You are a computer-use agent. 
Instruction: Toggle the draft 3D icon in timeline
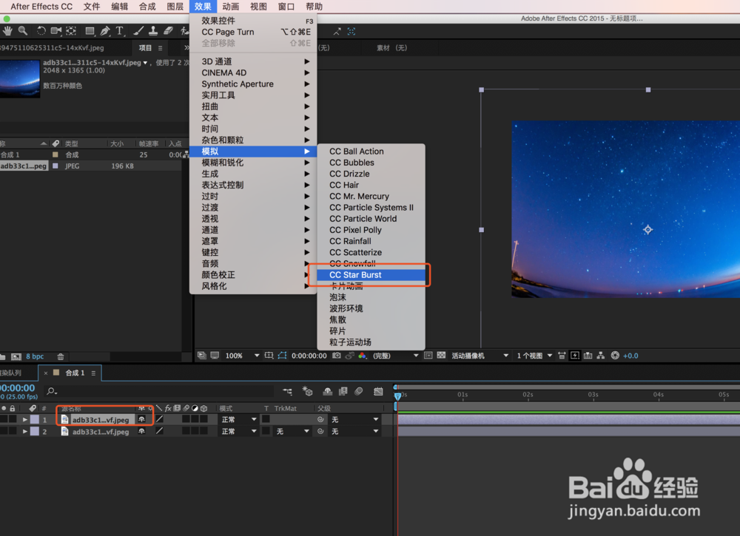click(307, 391)
